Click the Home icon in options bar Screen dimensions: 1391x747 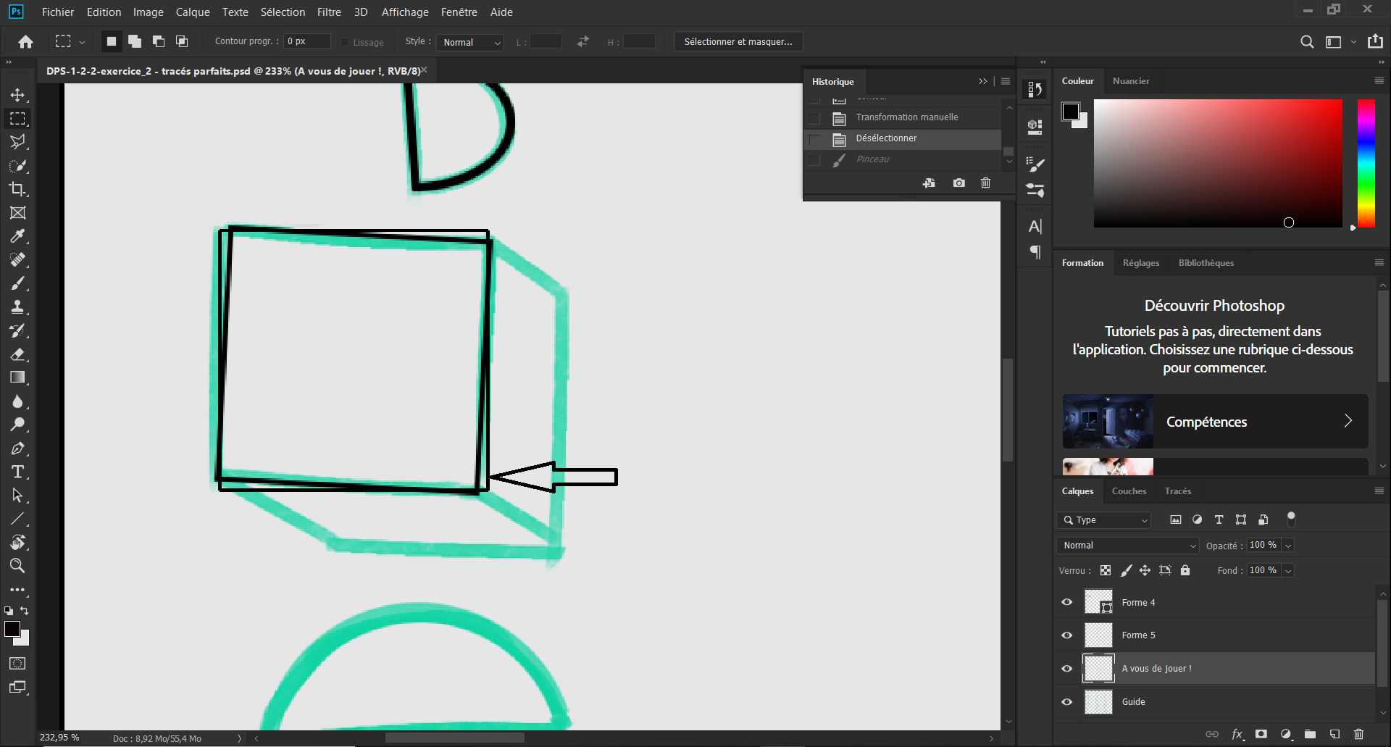tap(26, 42)
